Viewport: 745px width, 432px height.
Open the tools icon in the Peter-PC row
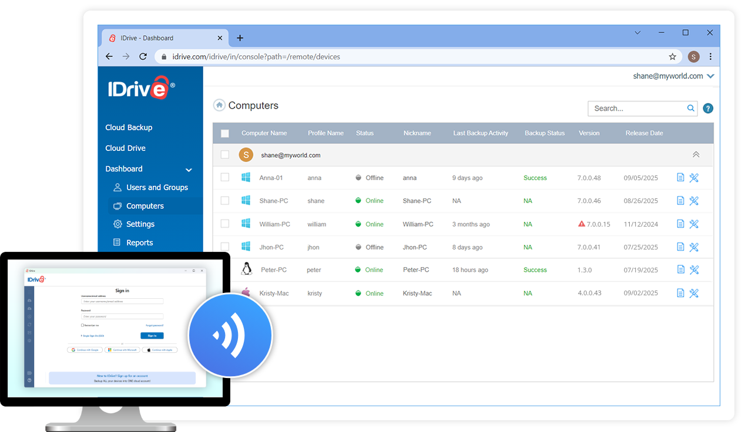click(694, 270)
